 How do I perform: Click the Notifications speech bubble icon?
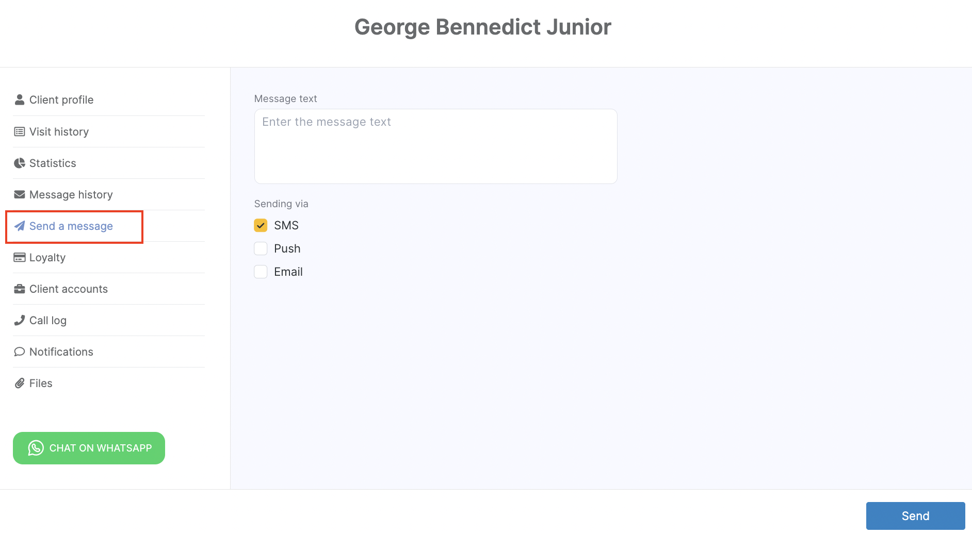tap(20, 352)
